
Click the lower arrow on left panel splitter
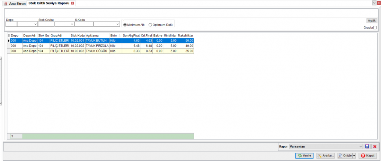(1, 103)
